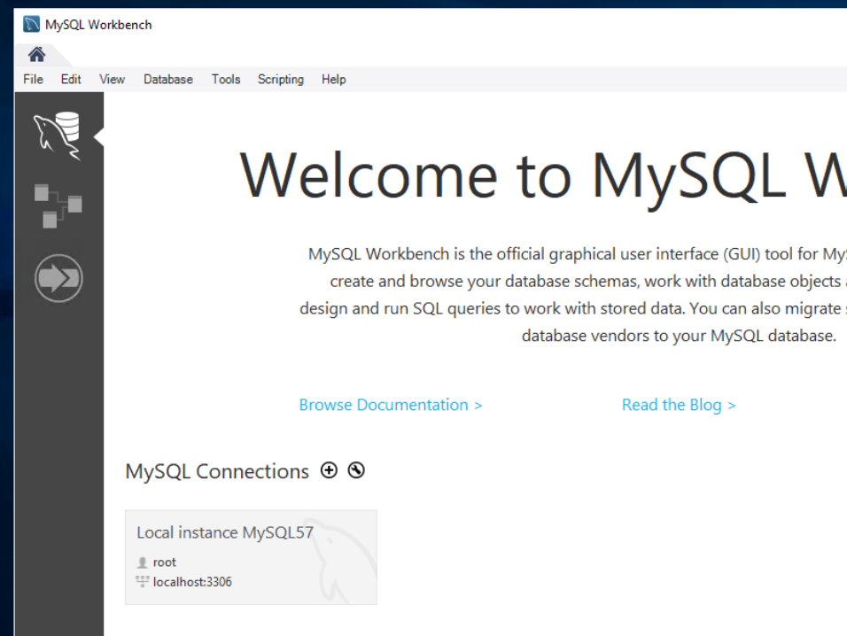
Task: Open the File menu
Action: [x=33, y=80]
